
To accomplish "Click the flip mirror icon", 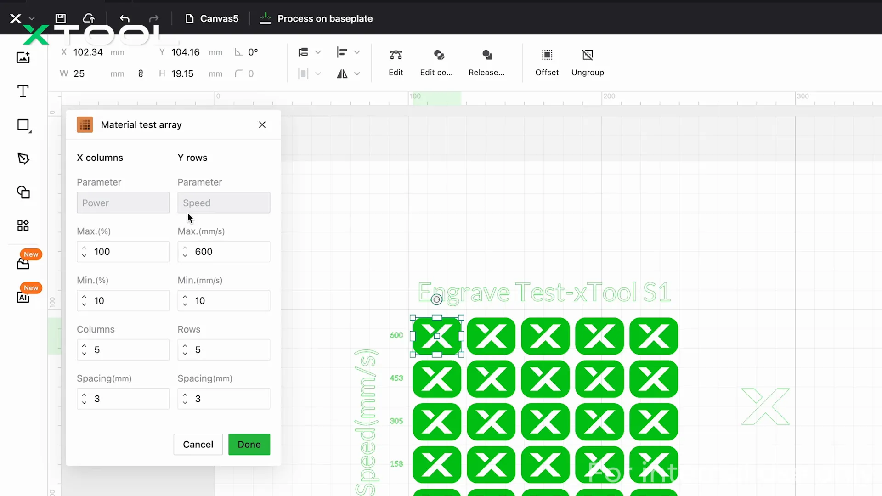I will (342, 73).
